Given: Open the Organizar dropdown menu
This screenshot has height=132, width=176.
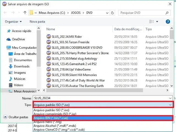Looking at the screenshot, I should [13, 21].
